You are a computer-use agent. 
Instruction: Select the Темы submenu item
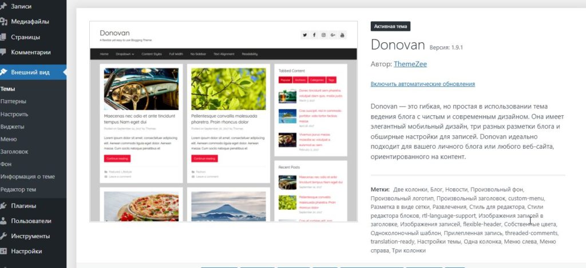click(x=7, y=89)
